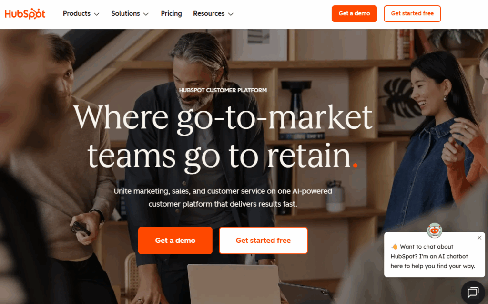Click the HubSpot Customer Platform label
This screenshot has width=488, height=304.
coord(223,90)
